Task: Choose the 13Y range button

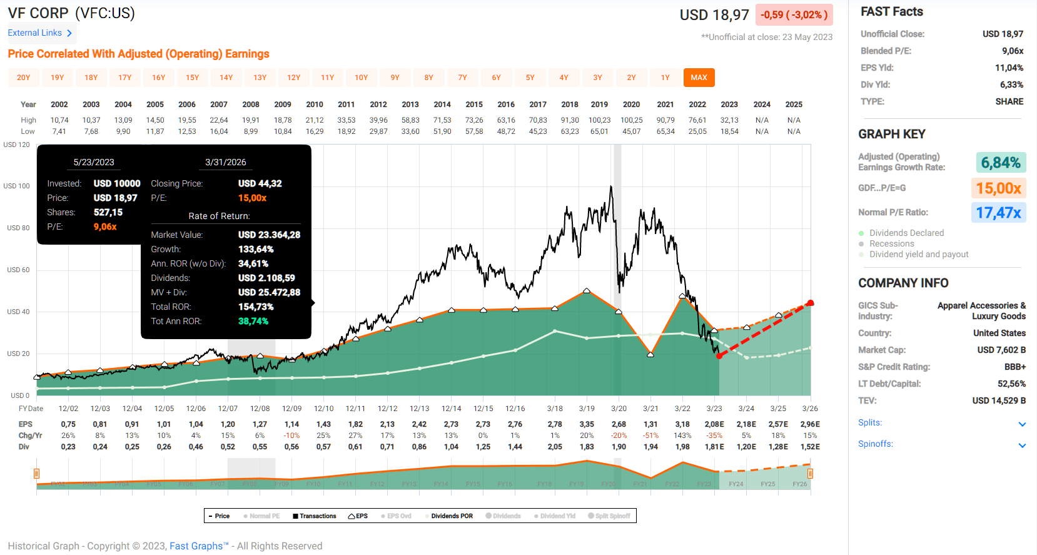Action: (x=260, y=78)
